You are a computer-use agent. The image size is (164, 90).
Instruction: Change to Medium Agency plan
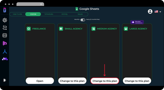coord(105,81)
